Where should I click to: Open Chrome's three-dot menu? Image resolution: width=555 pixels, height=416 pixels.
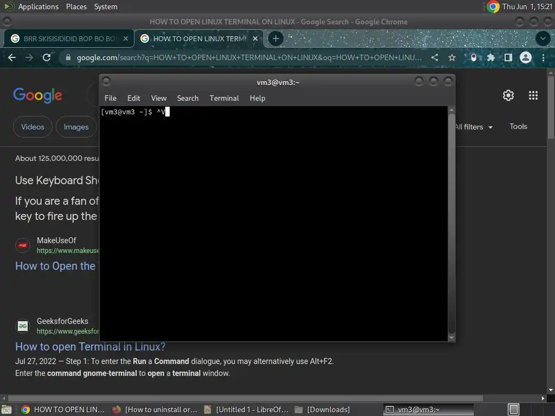pyautogui.click(x=543, y=57)
